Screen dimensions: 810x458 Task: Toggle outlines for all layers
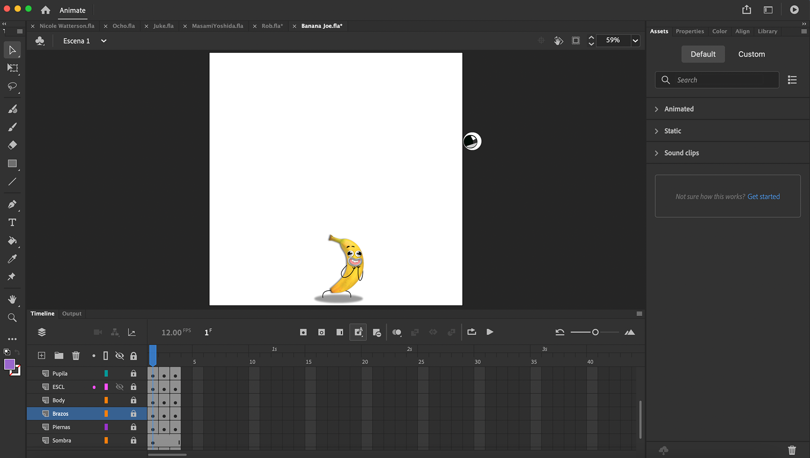tap(105, 356)
